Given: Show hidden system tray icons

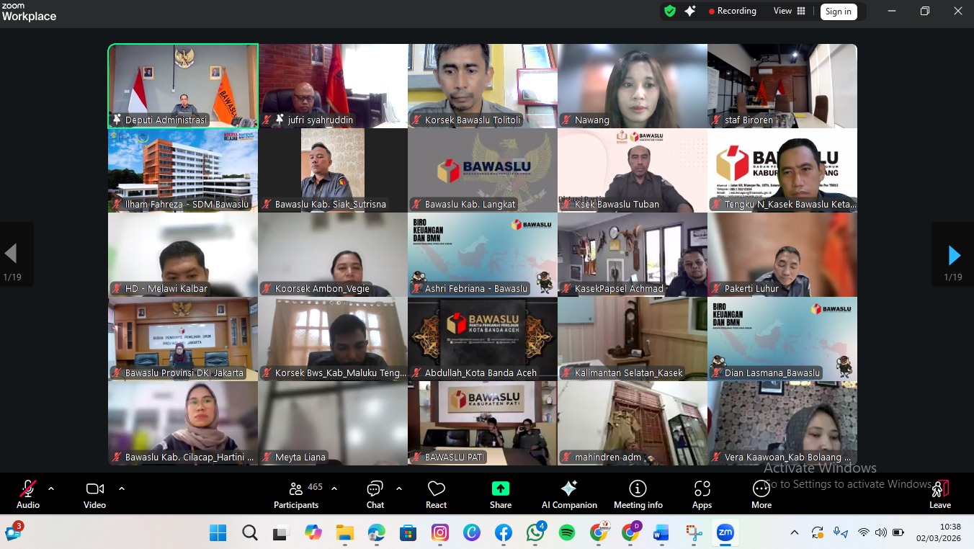Looking at the screenshot, I should tap(795, 533).
